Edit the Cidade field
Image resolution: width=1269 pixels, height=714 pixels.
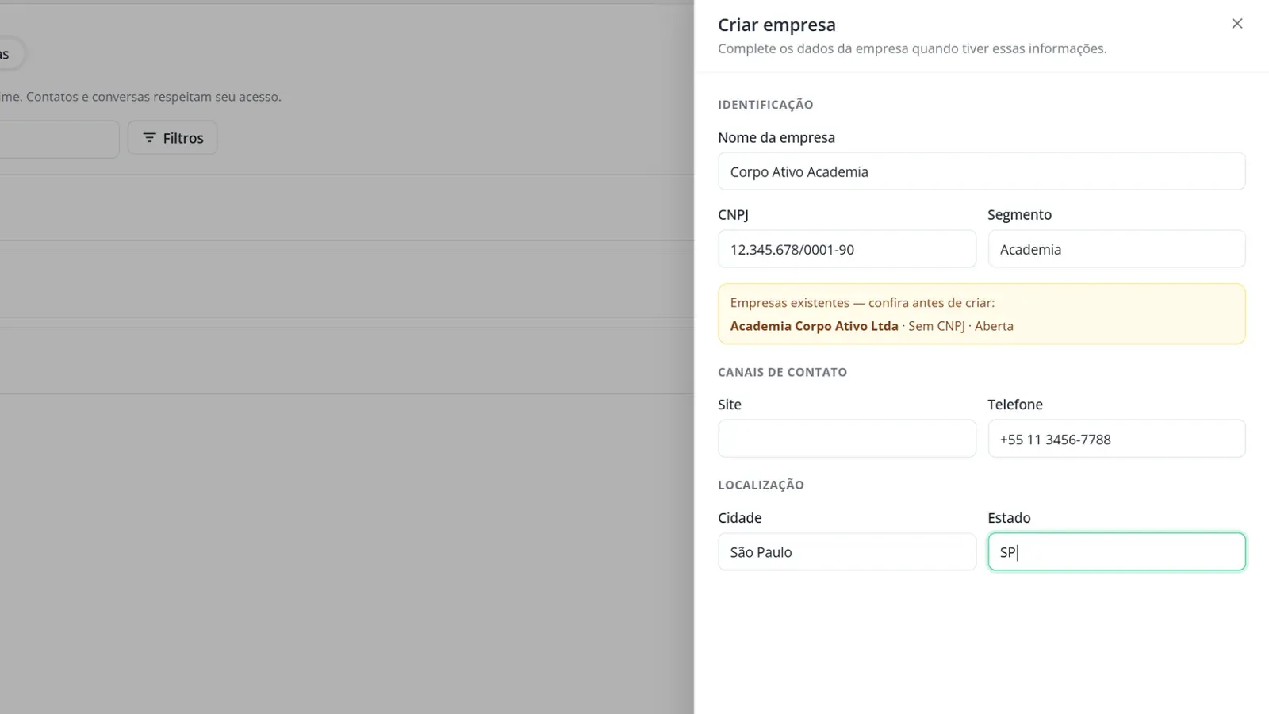coord(847,551)
